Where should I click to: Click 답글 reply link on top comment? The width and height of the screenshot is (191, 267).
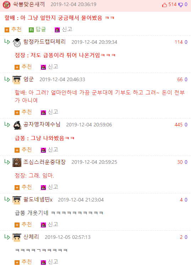point(41,30)
